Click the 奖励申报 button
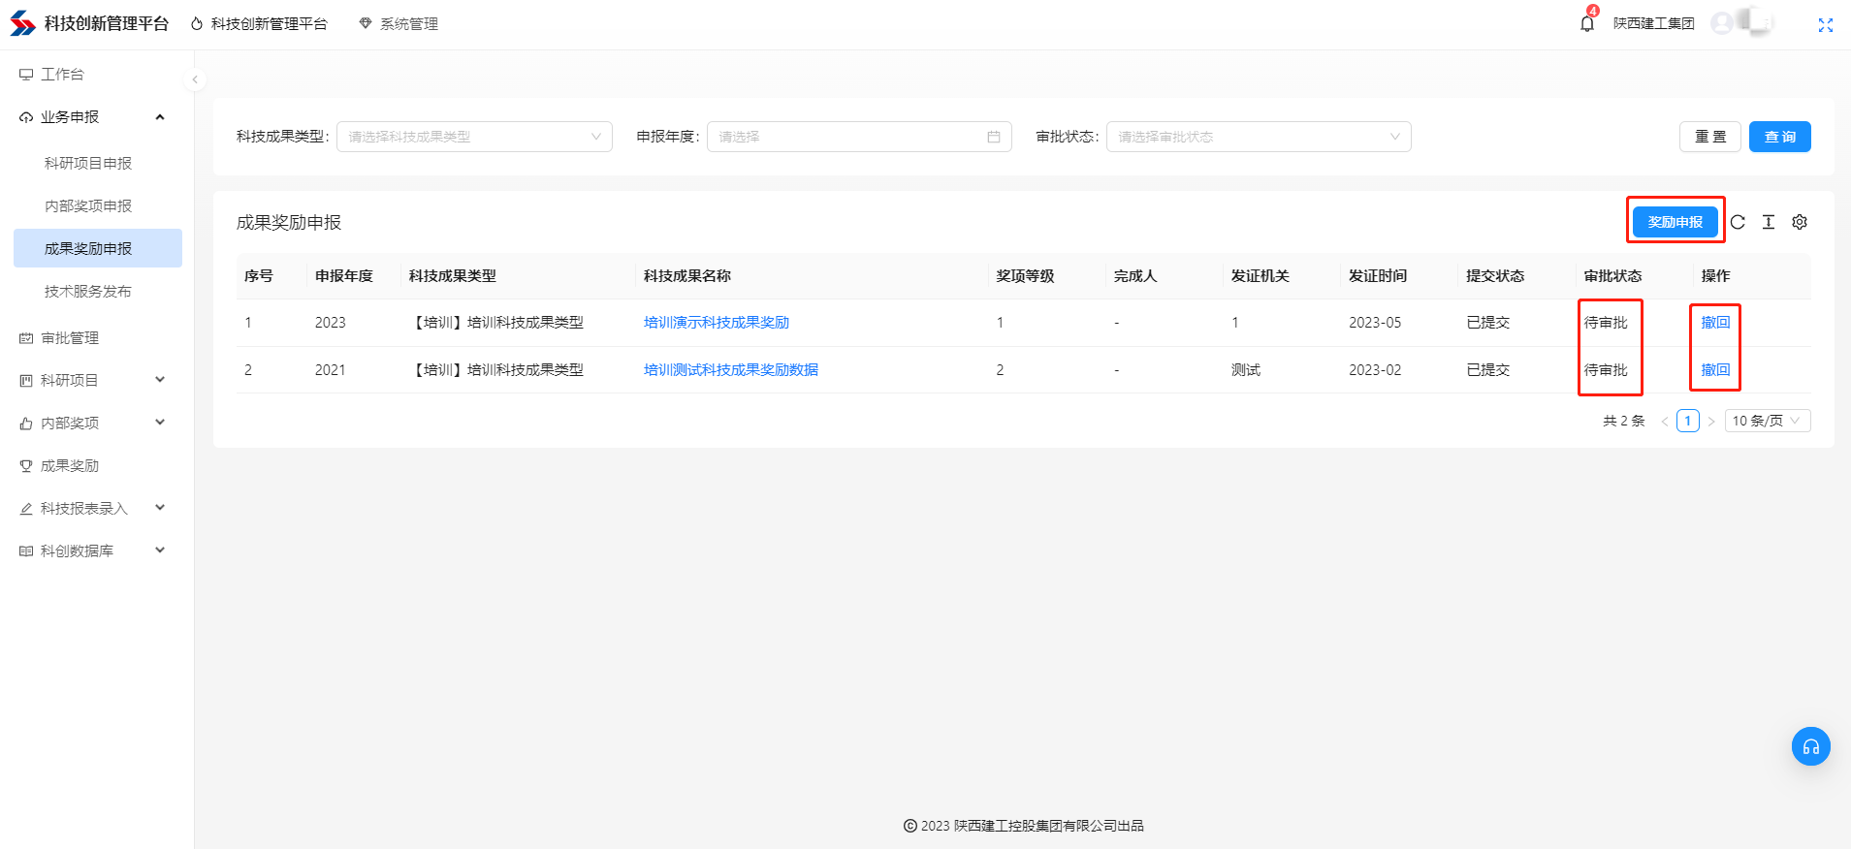Viewport: 1851px width, 849px height. (1675, 222)
